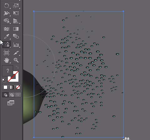The image size is (150, 140).
Task: Switch to Draw Inside mode
Action: (x=18, y=95)
